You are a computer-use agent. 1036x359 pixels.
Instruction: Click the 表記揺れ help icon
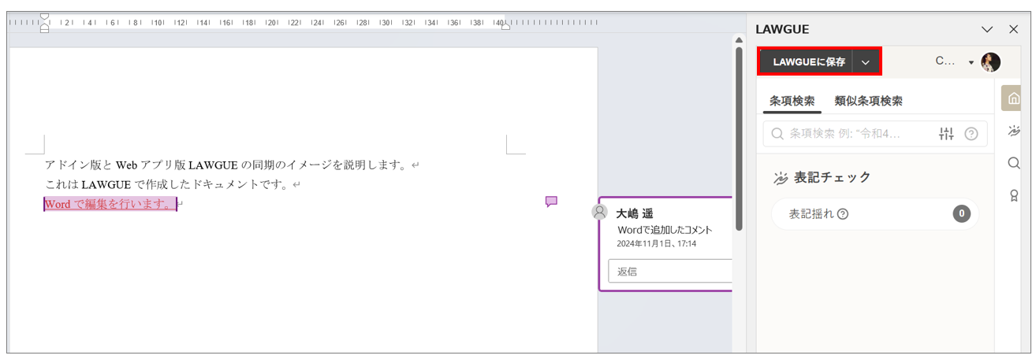click(x=843, y=214)
